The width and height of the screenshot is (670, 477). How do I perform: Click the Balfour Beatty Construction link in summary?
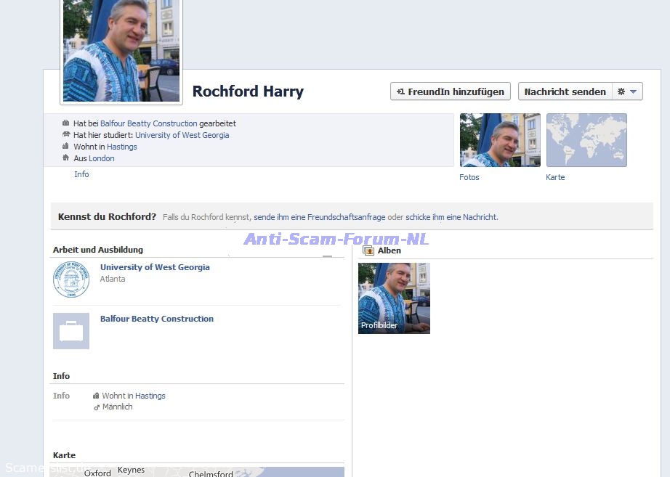point(149,123)
